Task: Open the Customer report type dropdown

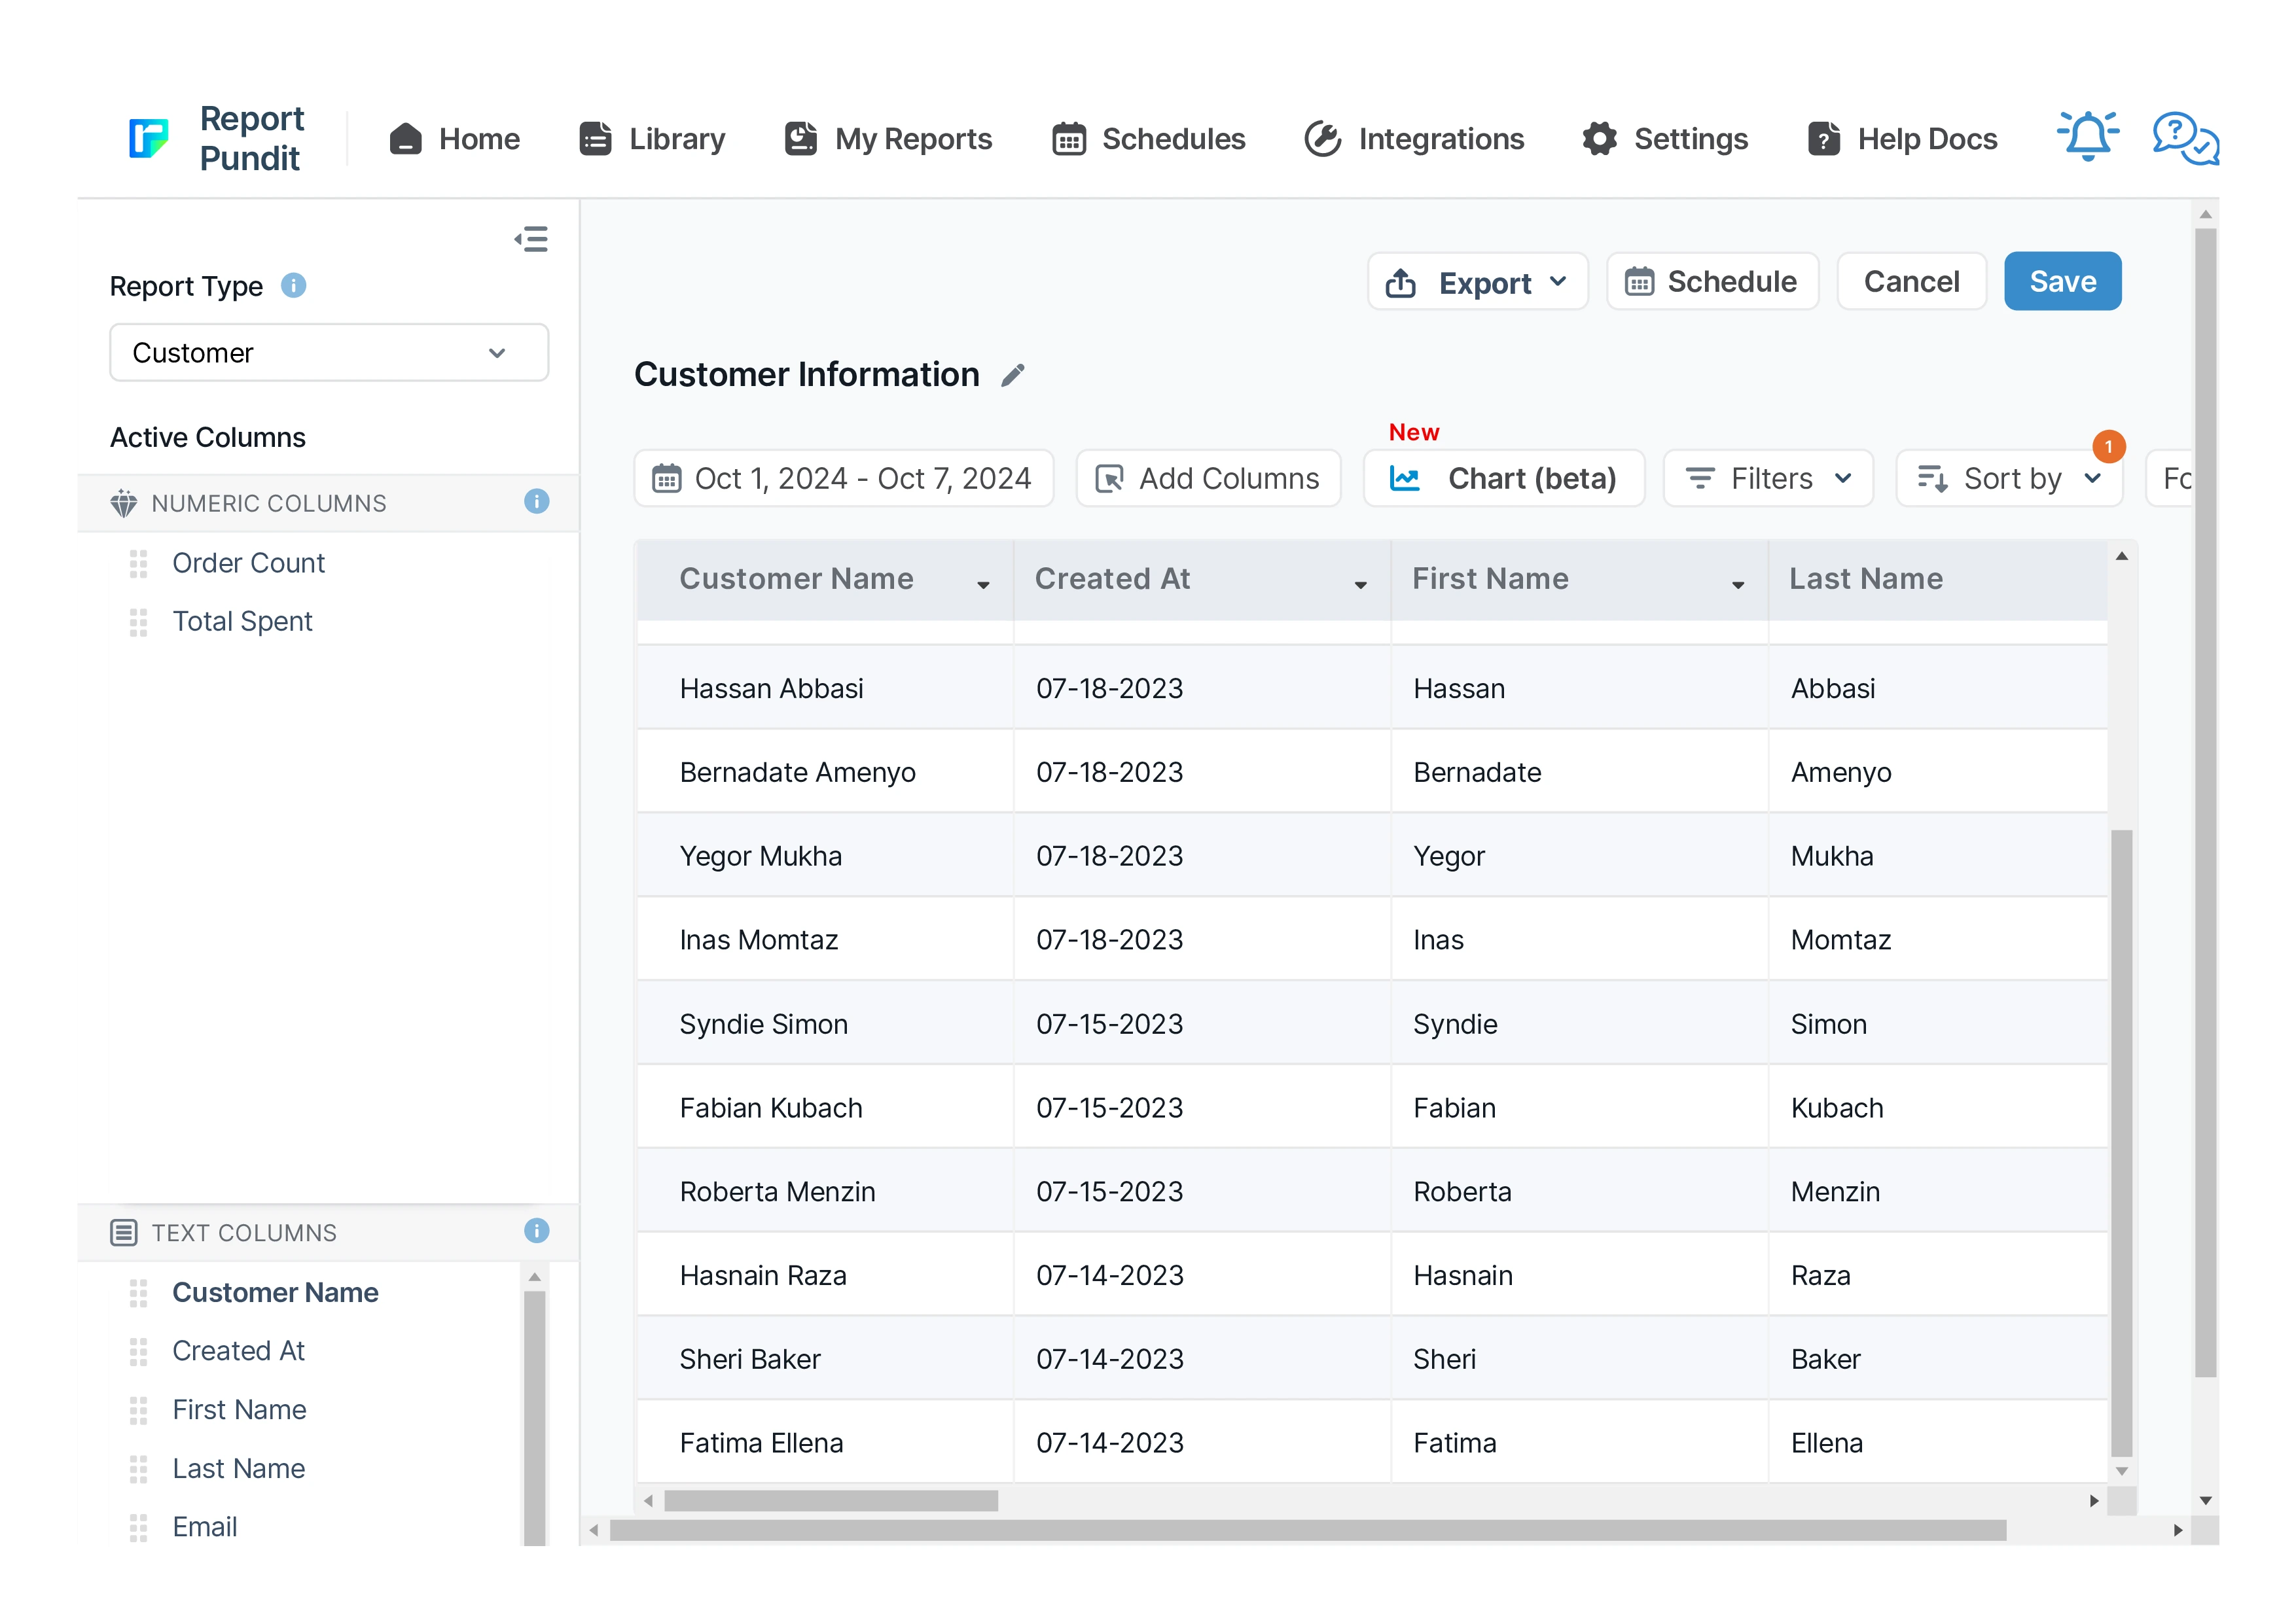Action: 328,353
